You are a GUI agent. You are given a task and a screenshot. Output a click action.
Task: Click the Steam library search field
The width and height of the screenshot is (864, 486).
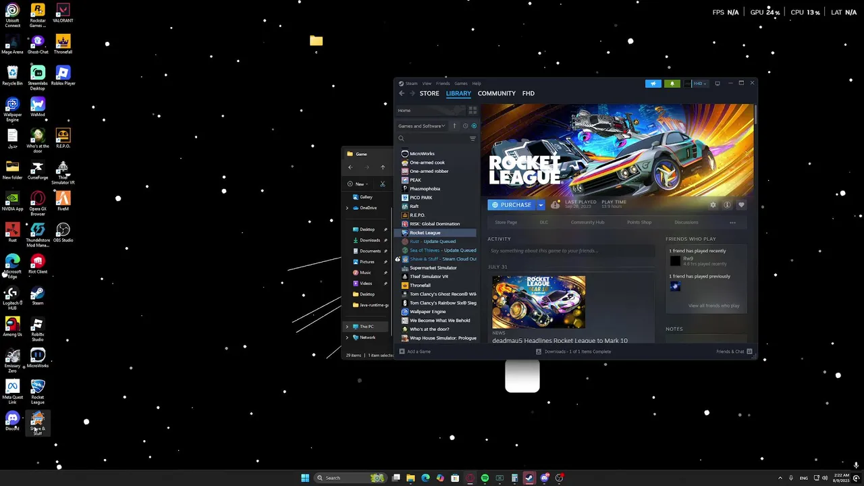coord(433,138)
